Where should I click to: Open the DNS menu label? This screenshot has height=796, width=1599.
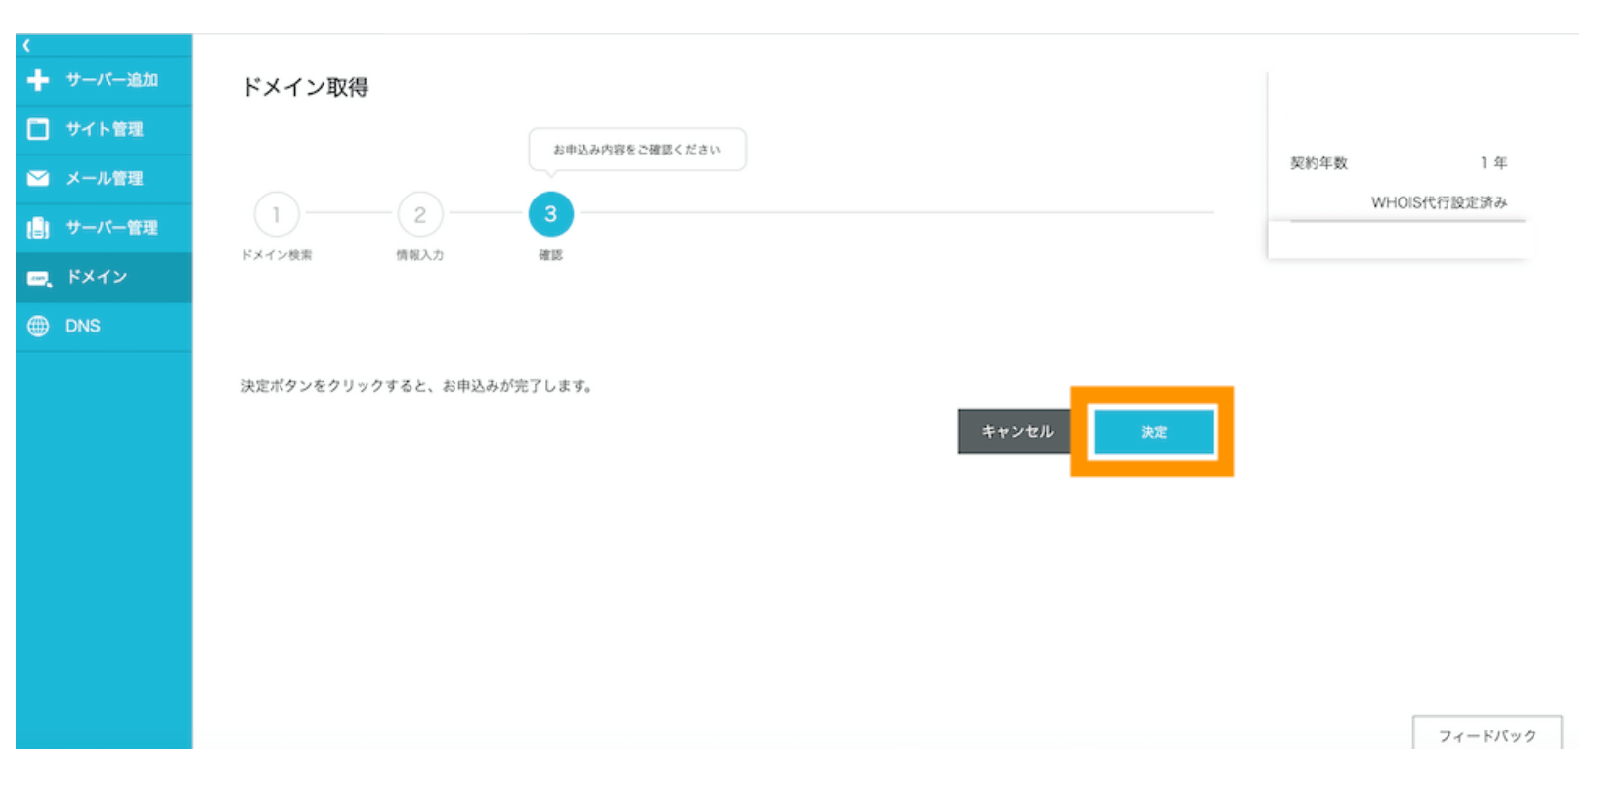coord(83,327)
